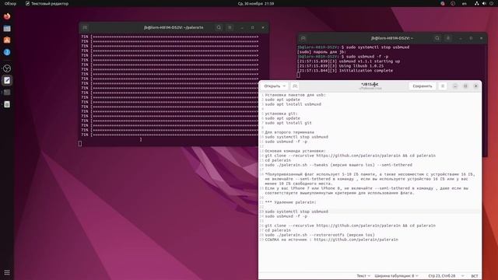Viewport: 498px width, 280px height.
Task: Open hamburger menu of palera1n terminal
Action: (230, 28)
